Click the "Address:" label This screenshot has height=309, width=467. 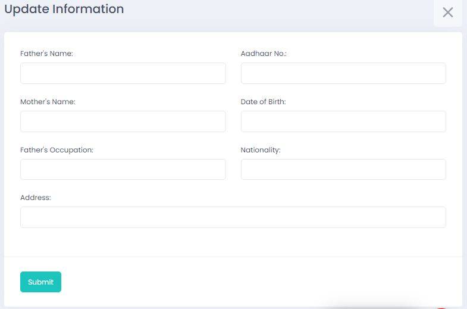[x=36, y=198]
